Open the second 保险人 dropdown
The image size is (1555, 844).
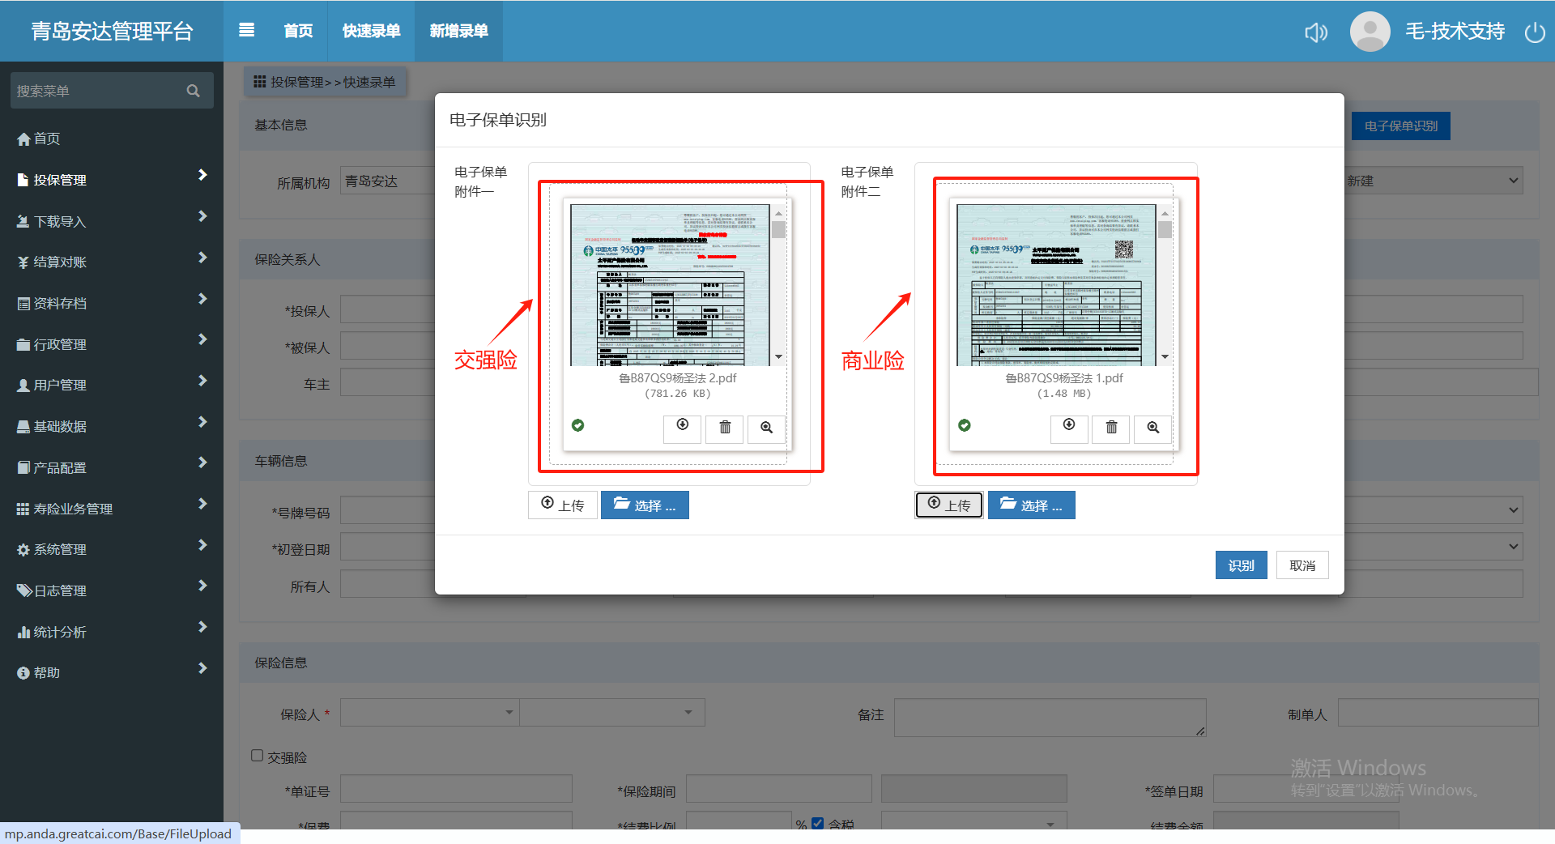click(x=611, y=713)
